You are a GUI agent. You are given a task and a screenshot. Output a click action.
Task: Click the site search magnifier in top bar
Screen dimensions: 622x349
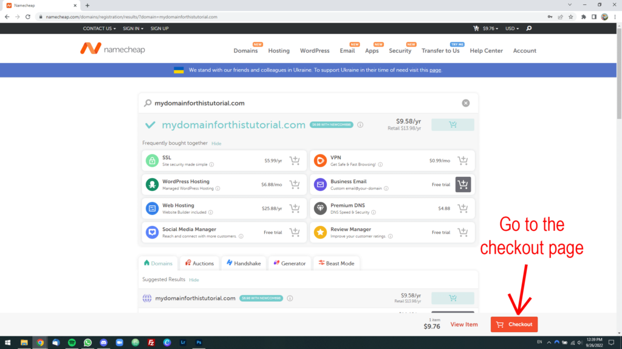[x=529, y=28]
